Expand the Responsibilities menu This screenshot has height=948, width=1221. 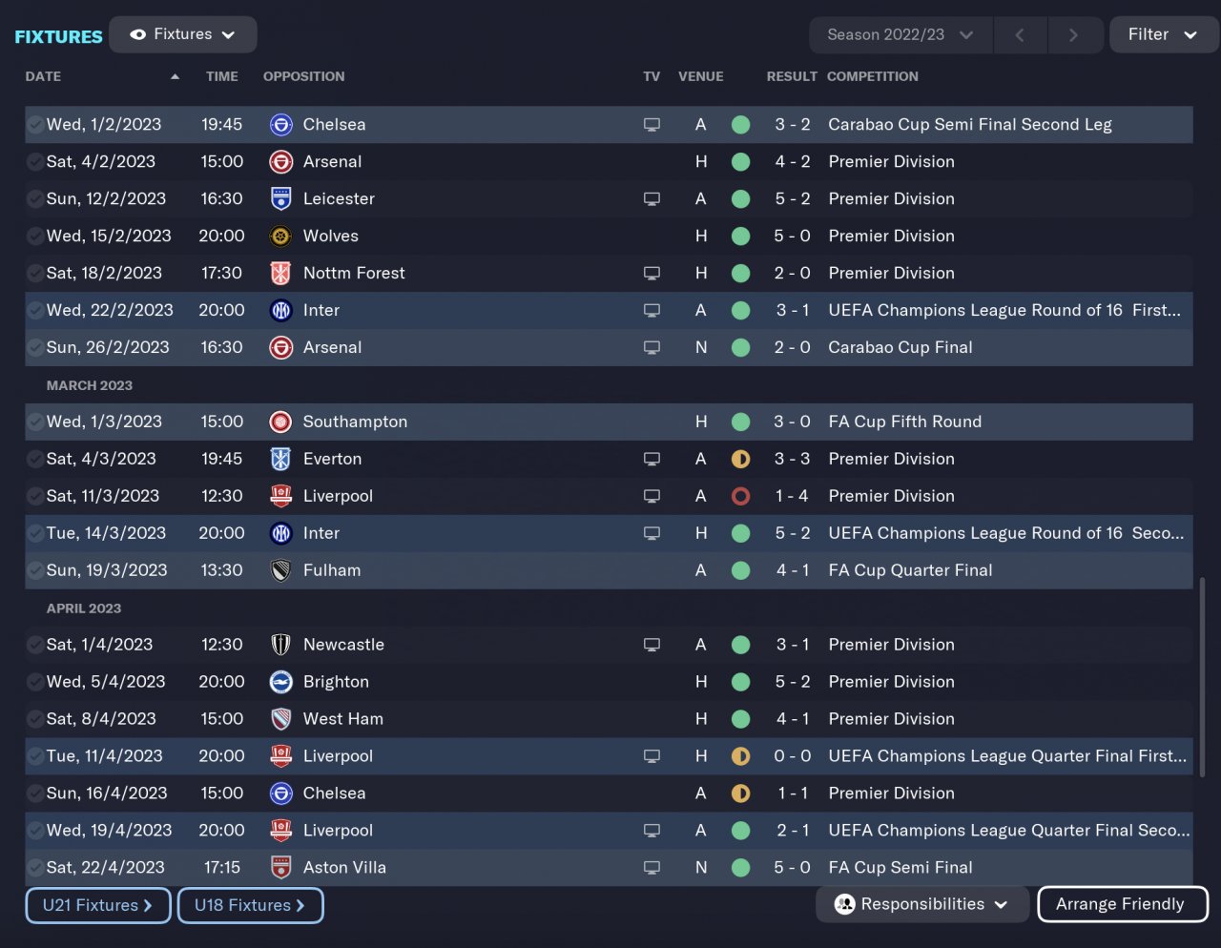click(x=922, y=905)
